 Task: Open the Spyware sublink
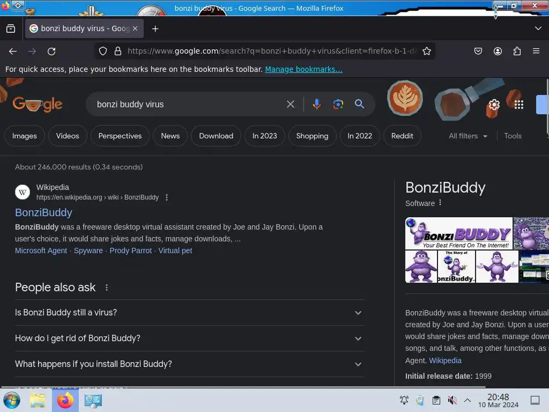click(88, 251)
